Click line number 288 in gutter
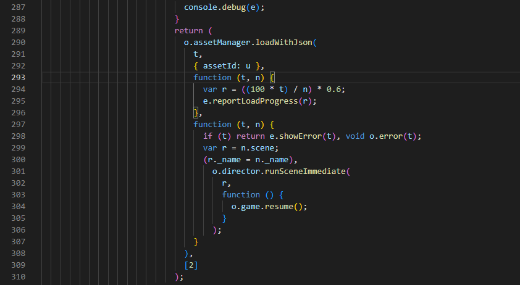 [19, 19]
